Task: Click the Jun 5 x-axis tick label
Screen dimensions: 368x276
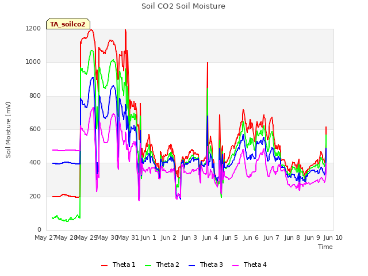Action: point(230,237)
